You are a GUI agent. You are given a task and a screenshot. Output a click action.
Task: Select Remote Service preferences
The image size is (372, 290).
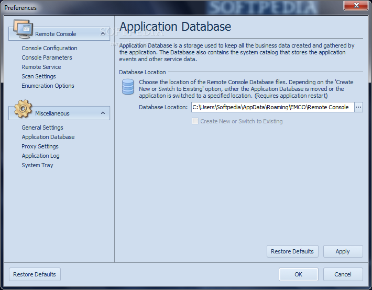click(x=41, y=67)
